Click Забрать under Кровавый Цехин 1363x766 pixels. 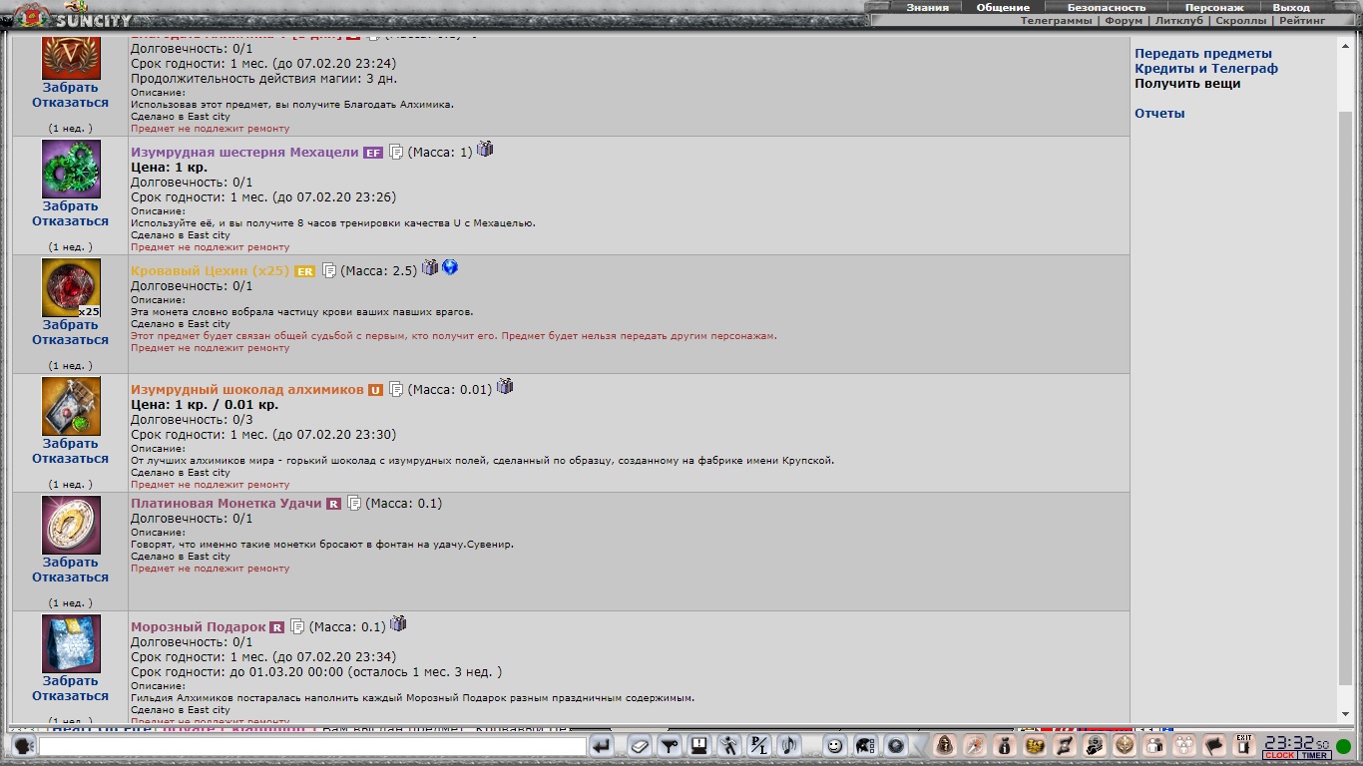click(x=70, y=325)
